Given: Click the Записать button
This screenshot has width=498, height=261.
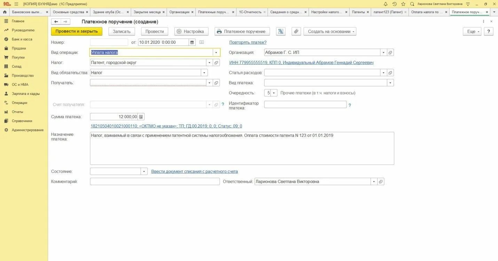Looking at the screenshot, I should 121,31.
